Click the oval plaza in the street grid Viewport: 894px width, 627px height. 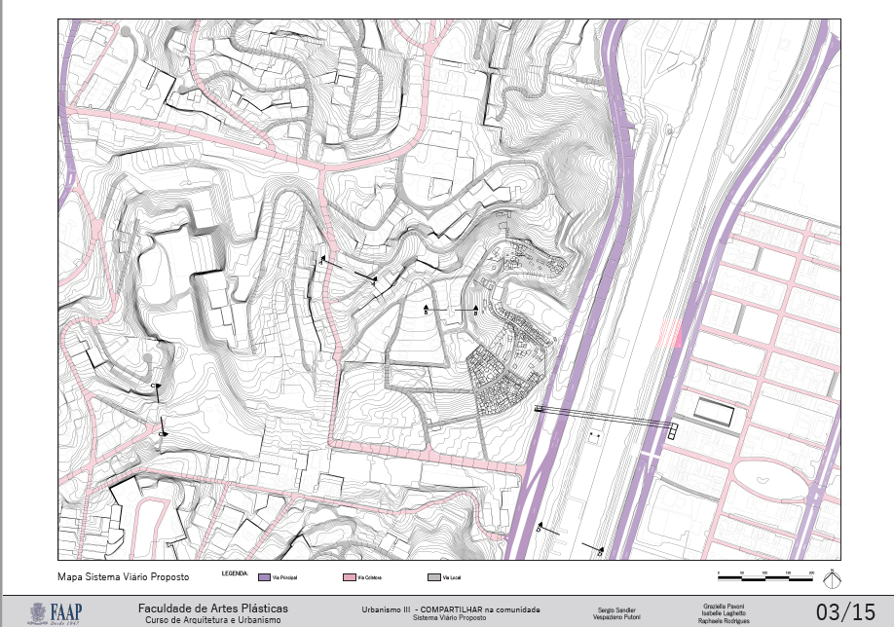(771, 481)
